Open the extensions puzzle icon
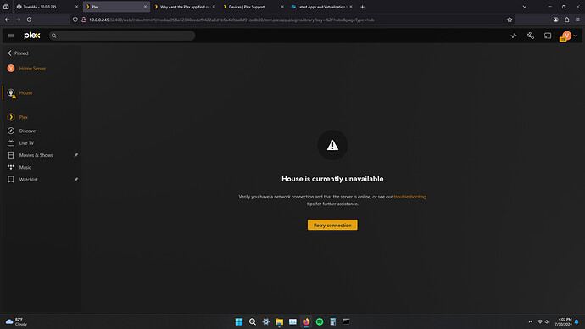 coord(566,20)
